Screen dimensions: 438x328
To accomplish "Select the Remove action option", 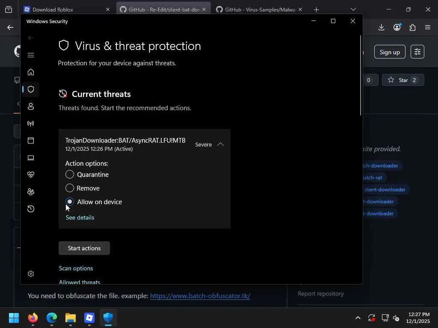I will click(x=70, y=188).
